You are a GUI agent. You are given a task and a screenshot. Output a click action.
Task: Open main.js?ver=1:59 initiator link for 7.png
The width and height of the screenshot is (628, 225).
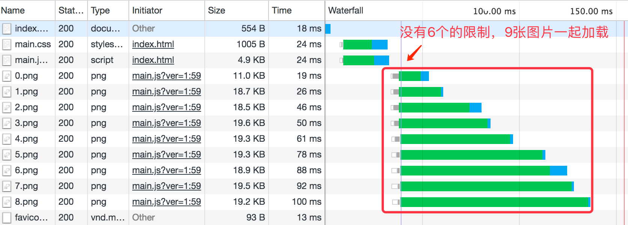(166, 186)
